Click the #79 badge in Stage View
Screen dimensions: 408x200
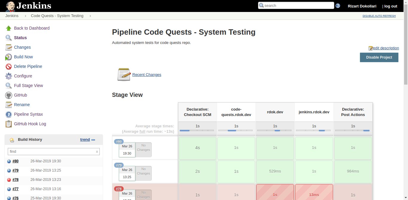[119, 165]
